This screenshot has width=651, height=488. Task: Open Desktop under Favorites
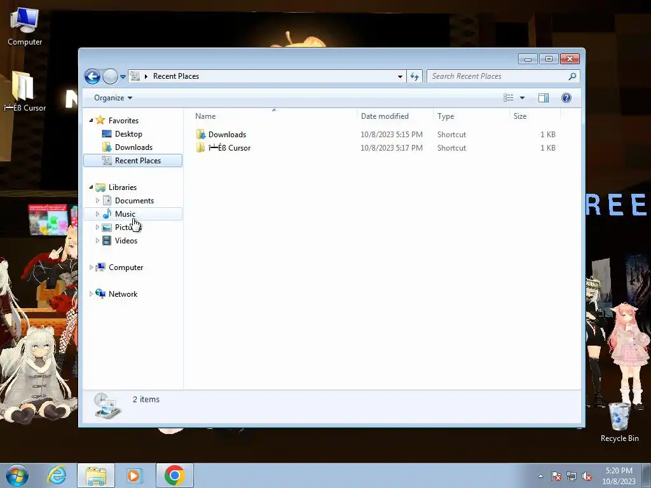click(x=128, y=134)
